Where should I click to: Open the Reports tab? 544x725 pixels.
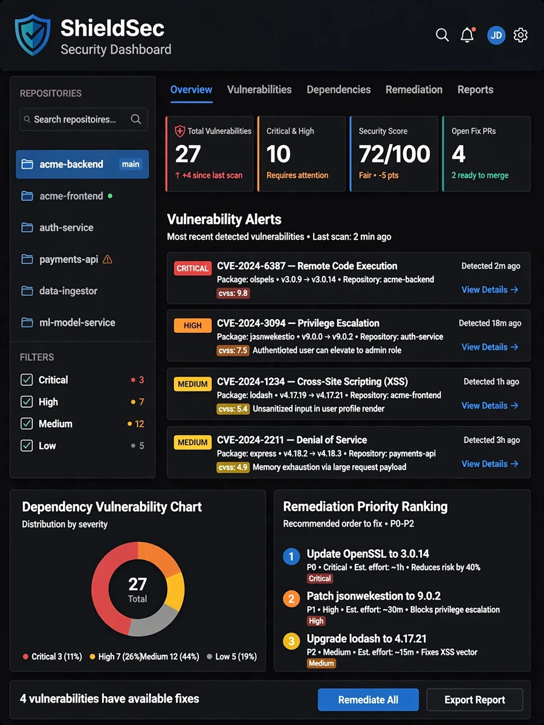point(475,89)
